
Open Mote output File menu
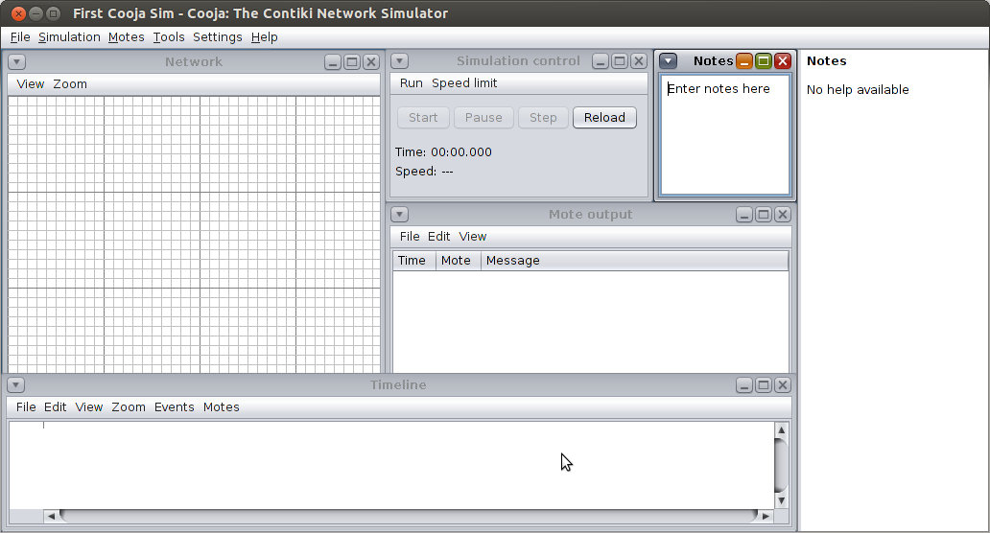click(x=409, y=237)
